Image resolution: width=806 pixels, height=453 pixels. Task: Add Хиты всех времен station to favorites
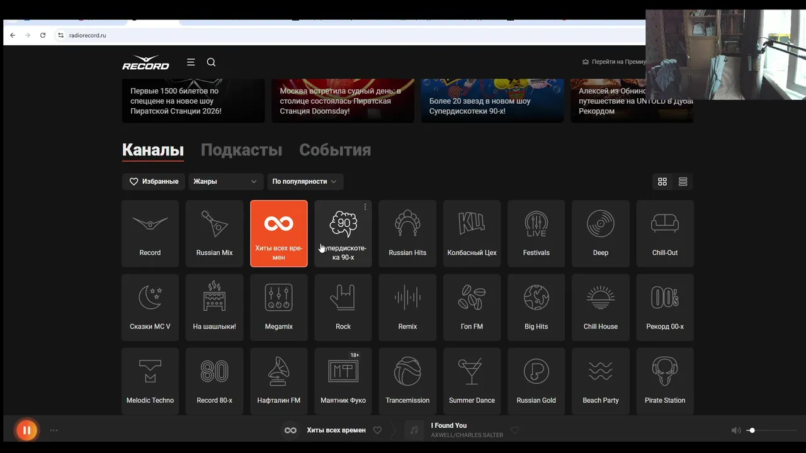[377, 430]
